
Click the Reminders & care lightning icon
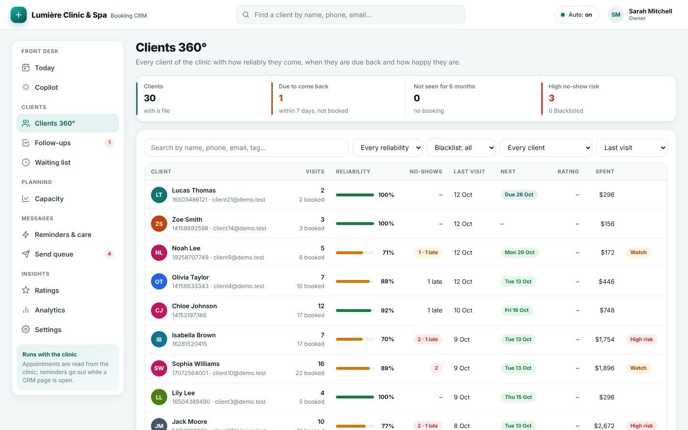[26, 235]
